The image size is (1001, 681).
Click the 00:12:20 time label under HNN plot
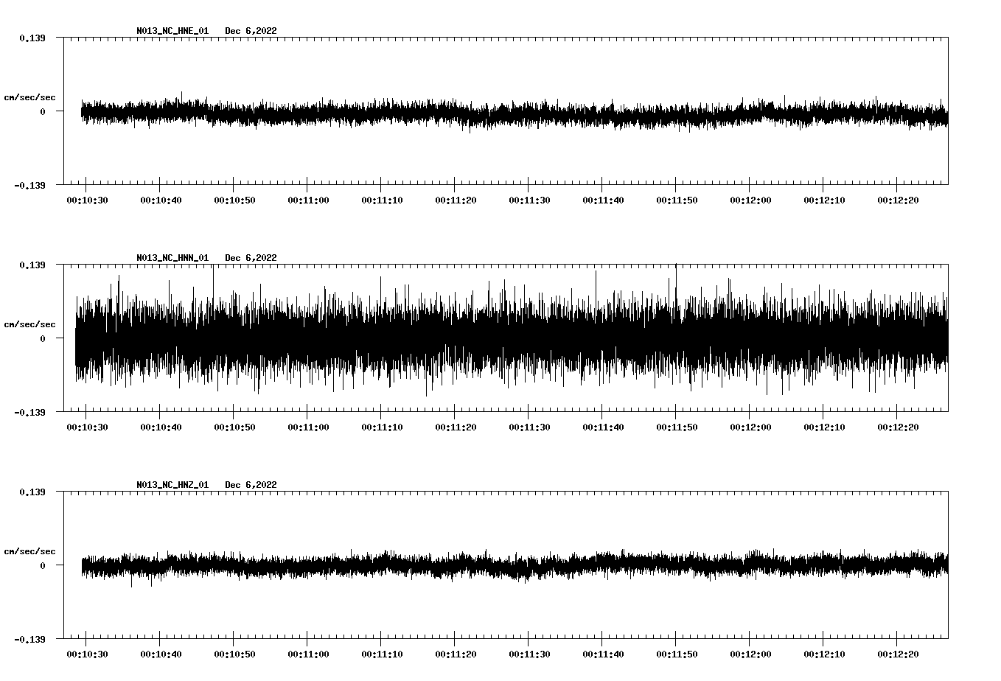tap(898, 427)
